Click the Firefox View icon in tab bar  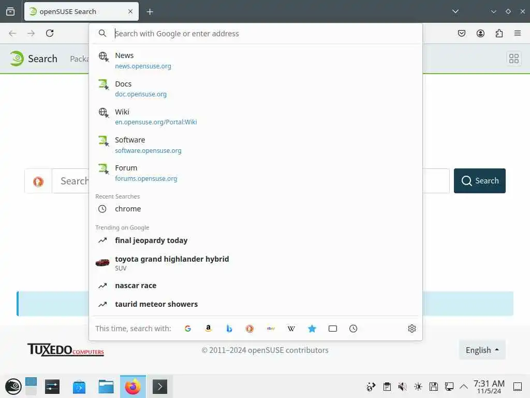pyautogui.click(x=10, y=11)
